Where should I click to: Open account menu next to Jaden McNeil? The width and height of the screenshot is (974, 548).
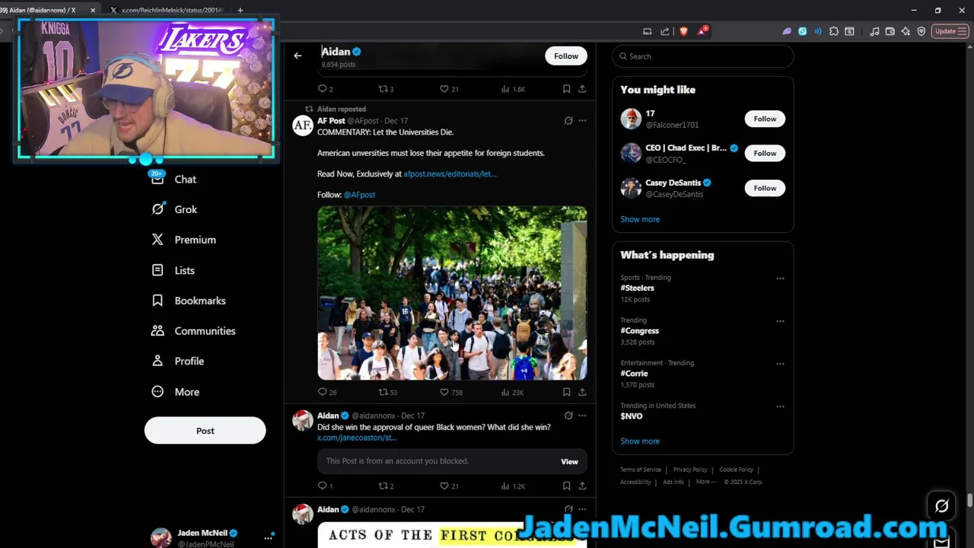[x=268, y=537]
